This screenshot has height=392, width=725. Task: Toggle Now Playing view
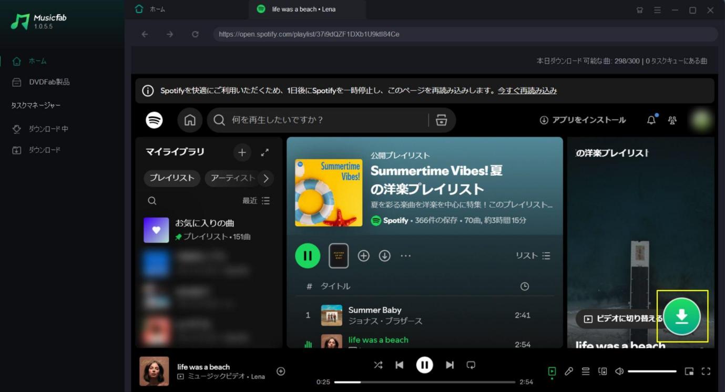point(552,372)
